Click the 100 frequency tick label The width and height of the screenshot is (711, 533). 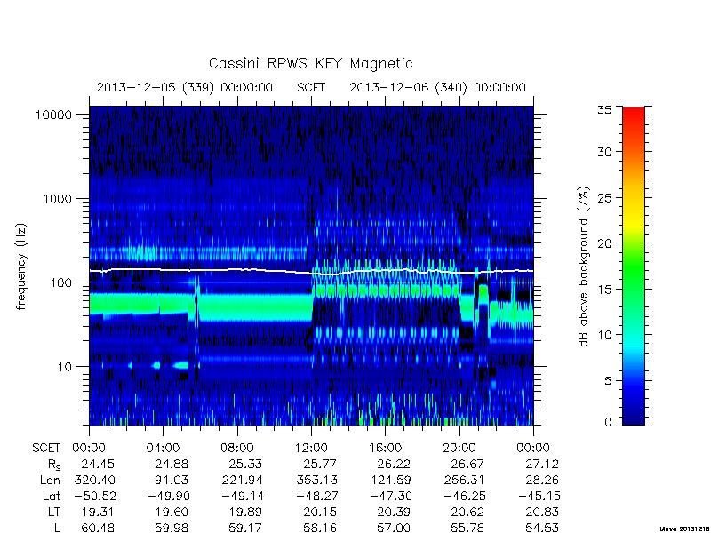pyautogui.click(x=61, y=282)
